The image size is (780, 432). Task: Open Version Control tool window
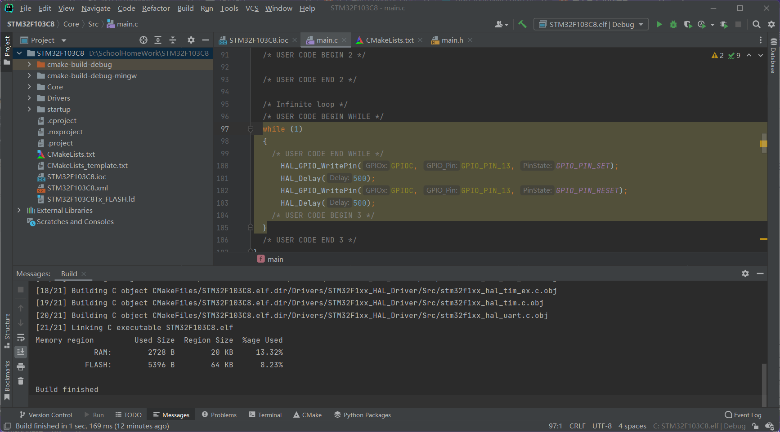tap(46, 415)
